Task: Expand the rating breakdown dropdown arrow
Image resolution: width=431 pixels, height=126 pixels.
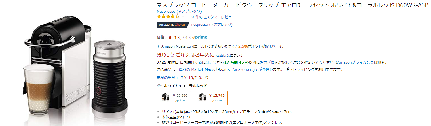Action: click(x=183, y=17)
